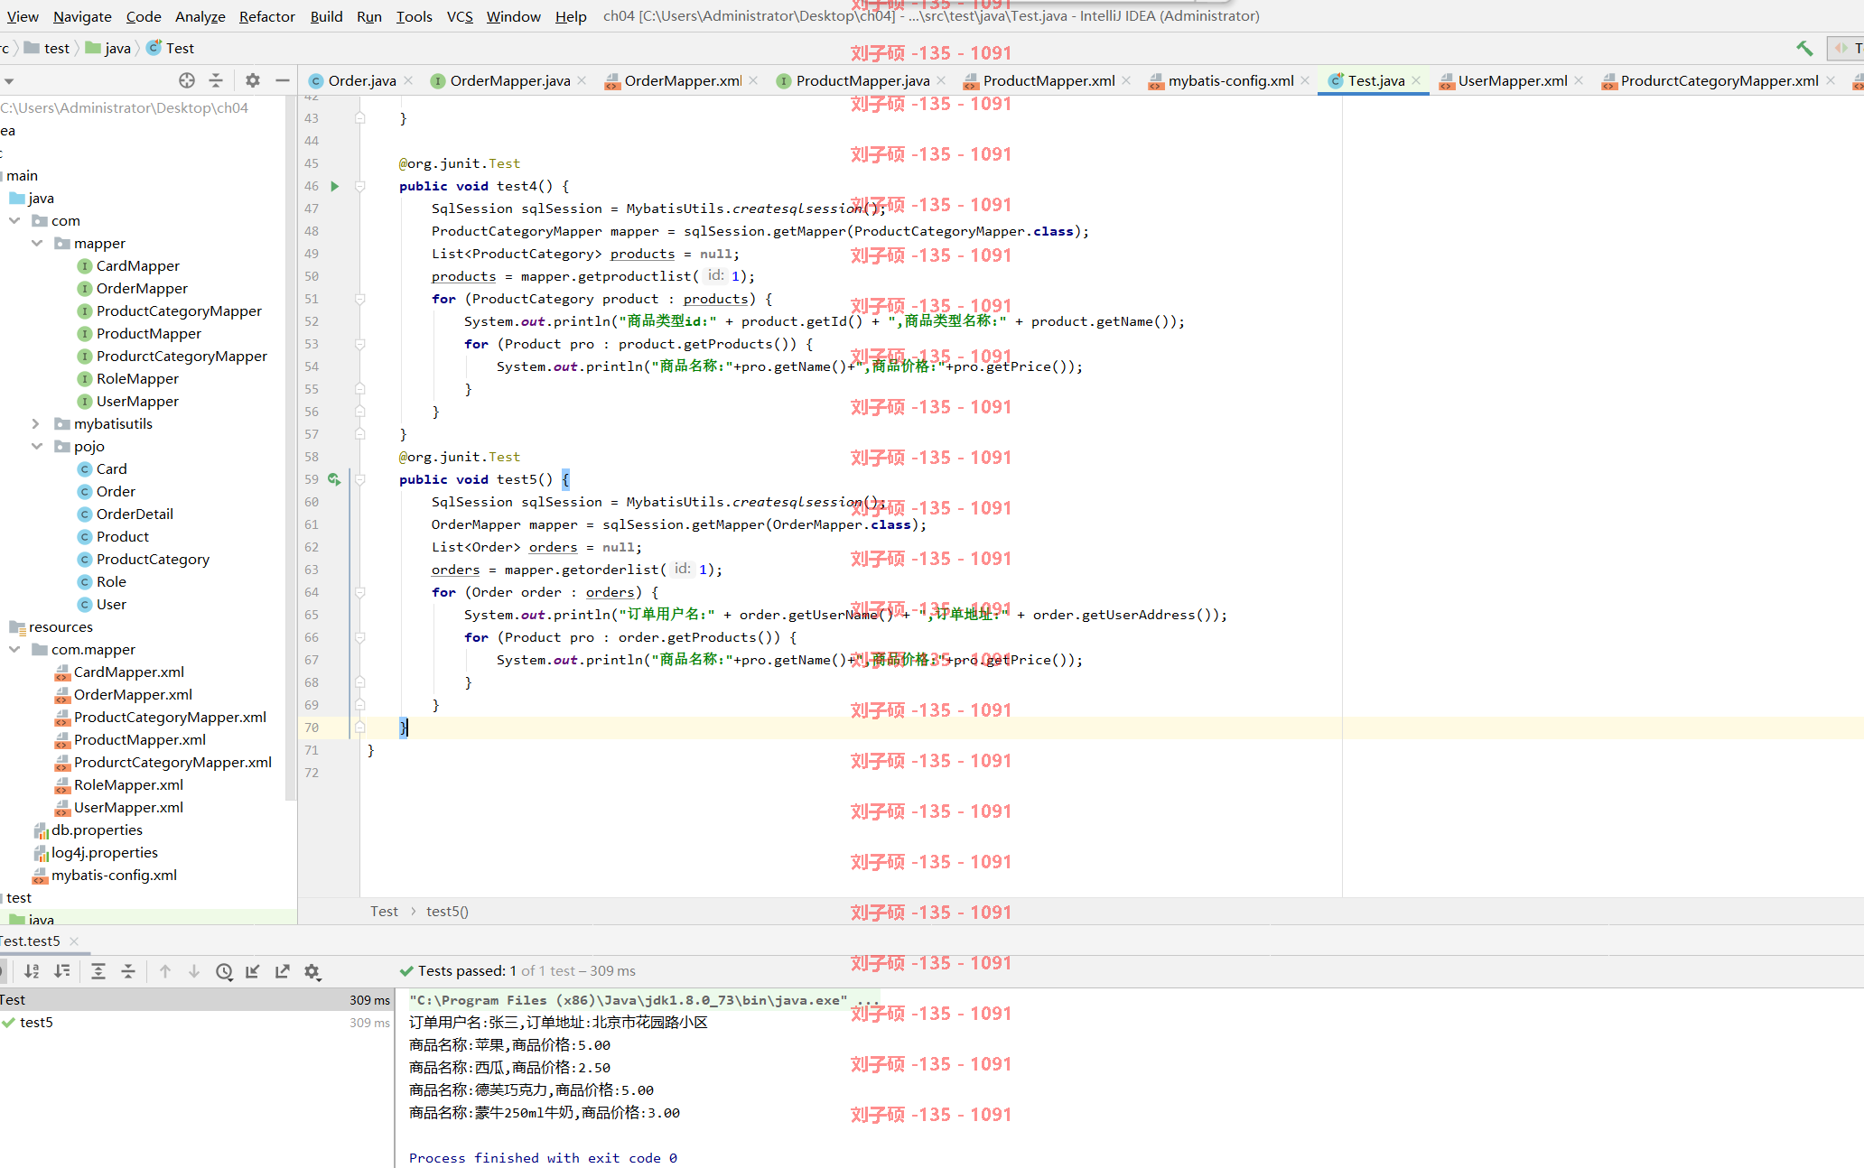
Task: Switch to the UserMapper.xml tab
Action: point(1512,80)
